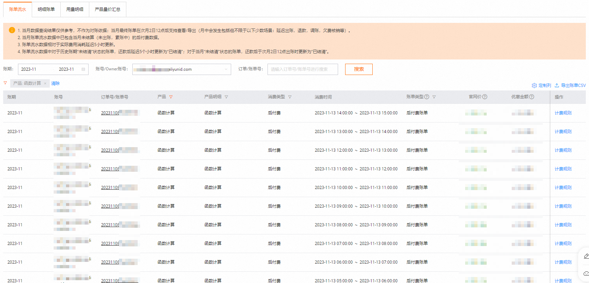Screen dimensions: 589x283
Task: Click 计费规则 for the 10:00:00 ~ 11:00:00 row
Action: point(563,188)
